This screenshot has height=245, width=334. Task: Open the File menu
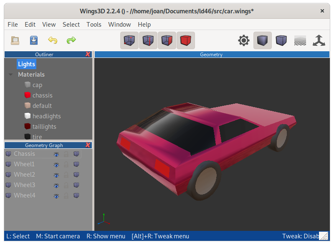(x=13, y=25)
